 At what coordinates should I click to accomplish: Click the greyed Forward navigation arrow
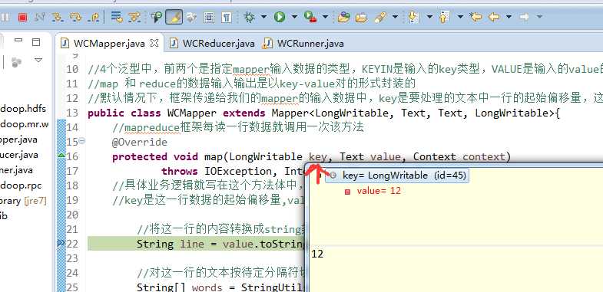(524, 17)
